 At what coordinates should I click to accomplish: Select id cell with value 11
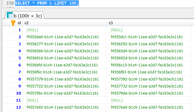click(x=13, y=100)
